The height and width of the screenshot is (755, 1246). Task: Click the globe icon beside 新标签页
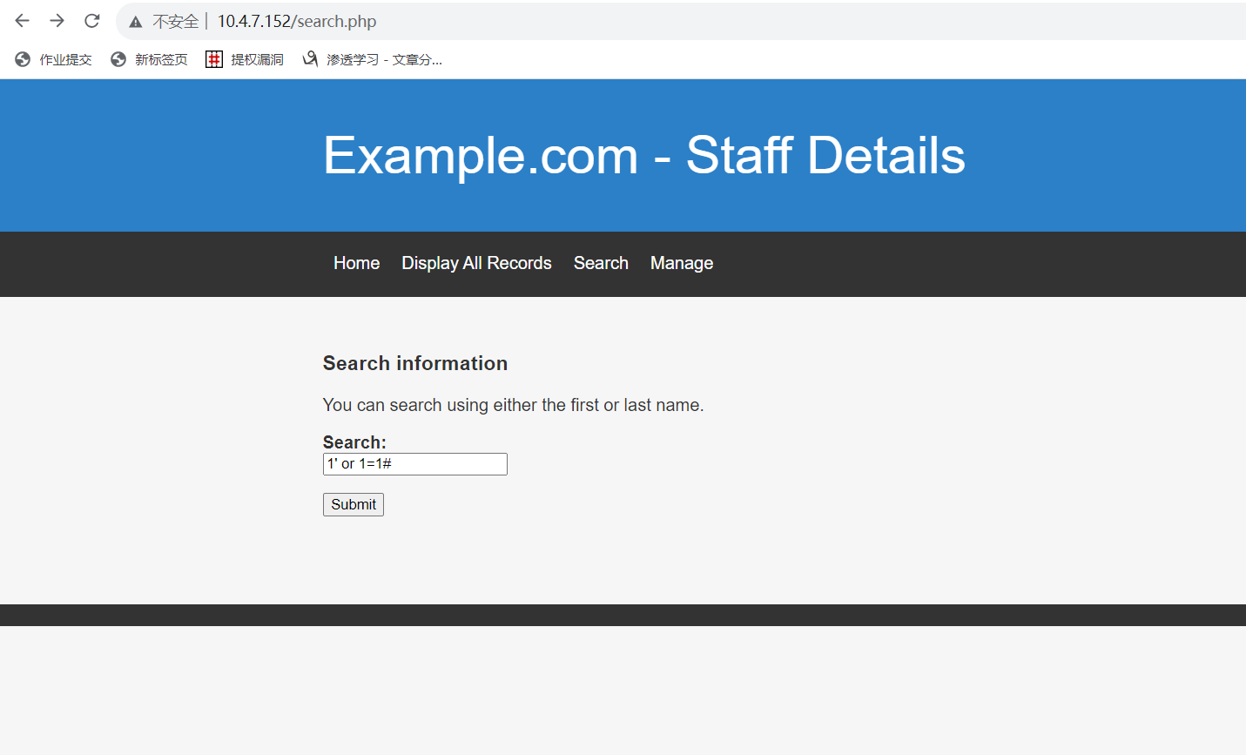tap(118, 59)
